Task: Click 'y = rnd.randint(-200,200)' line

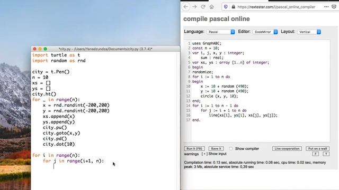Action: tap(76, 111)
